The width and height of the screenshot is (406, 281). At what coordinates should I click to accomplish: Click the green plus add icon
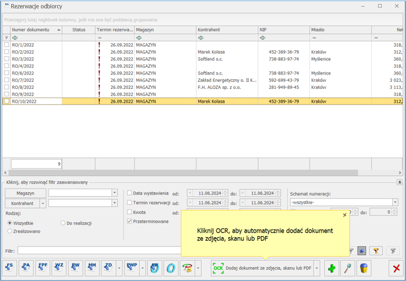[331, 268]
